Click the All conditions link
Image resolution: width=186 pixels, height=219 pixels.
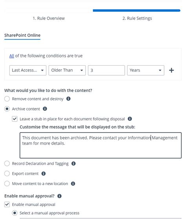click(x=12, y=56)
